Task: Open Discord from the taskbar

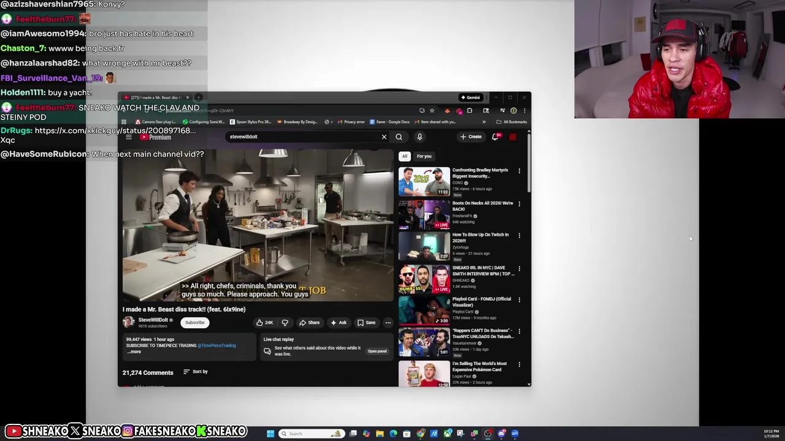Action: [501, 434]
